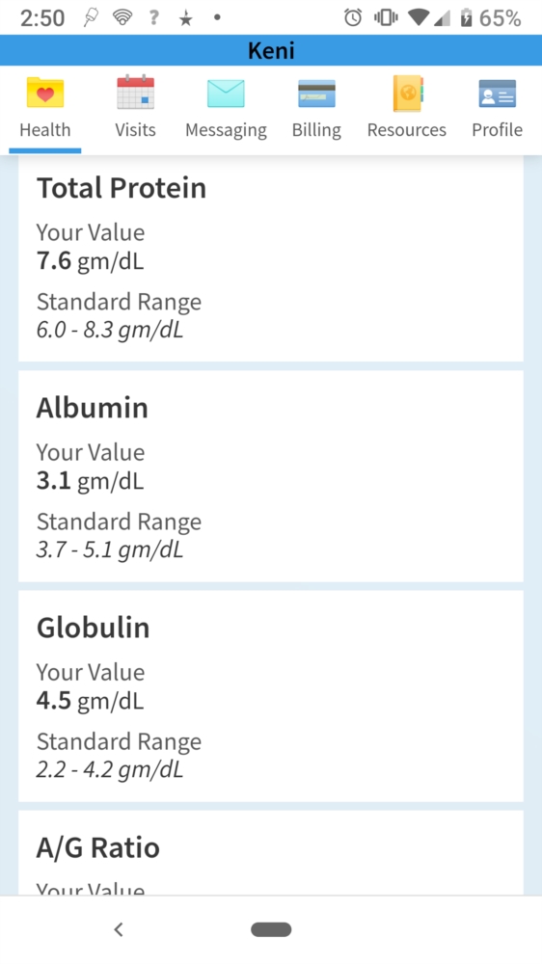Screen dimensions: 542x964
Task: Select the Billing credit card icon
Action: pyautogui.click(x=316, y=94)
